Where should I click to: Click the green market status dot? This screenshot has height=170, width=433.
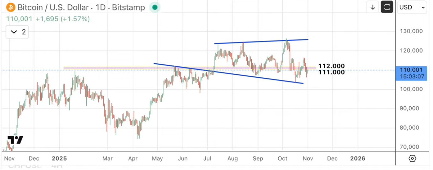155,7
